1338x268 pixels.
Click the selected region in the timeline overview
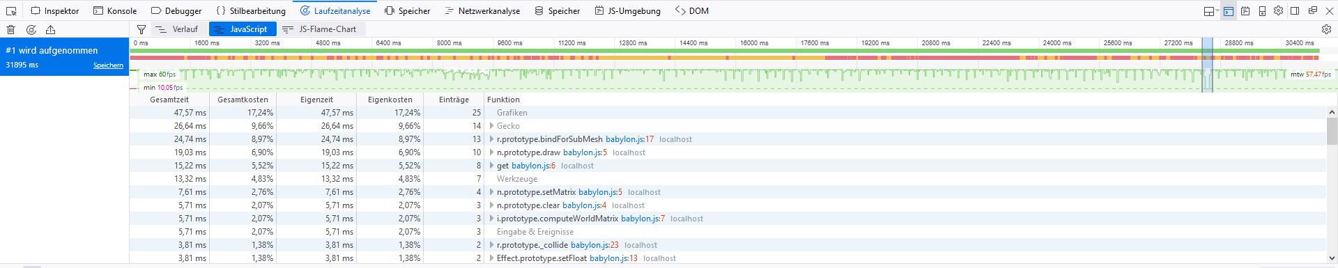pos(1207,65)
